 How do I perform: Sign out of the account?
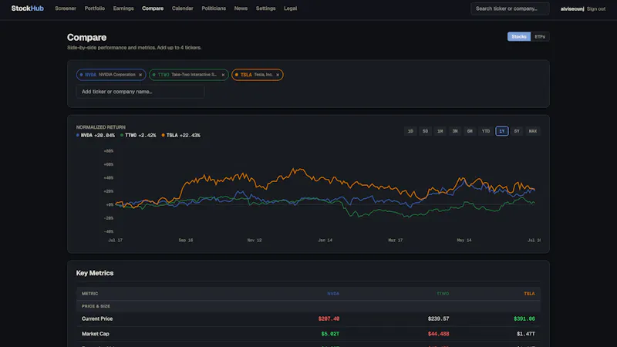point(596,8)
